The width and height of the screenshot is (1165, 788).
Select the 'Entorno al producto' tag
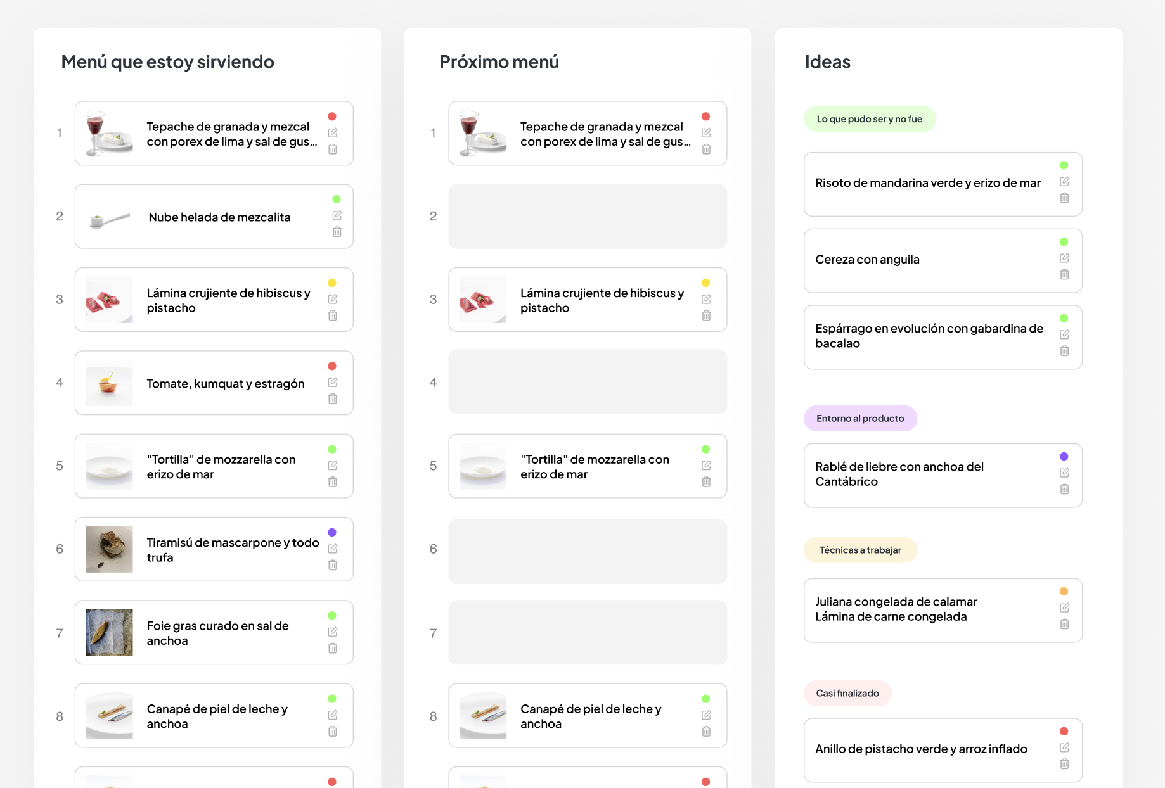[860, 419]
